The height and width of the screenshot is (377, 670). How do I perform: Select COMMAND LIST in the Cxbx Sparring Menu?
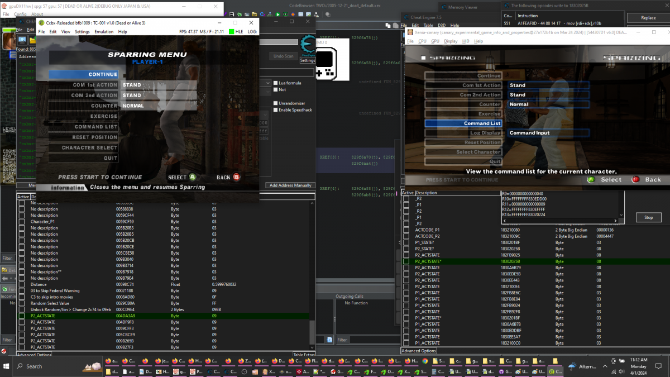point(83,127)
